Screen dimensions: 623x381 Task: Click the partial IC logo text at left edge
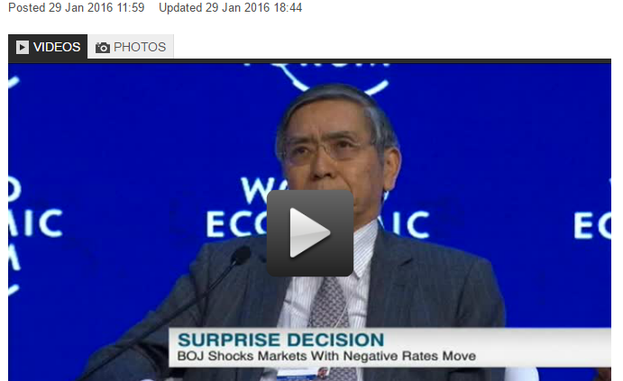tap(36, 222)
